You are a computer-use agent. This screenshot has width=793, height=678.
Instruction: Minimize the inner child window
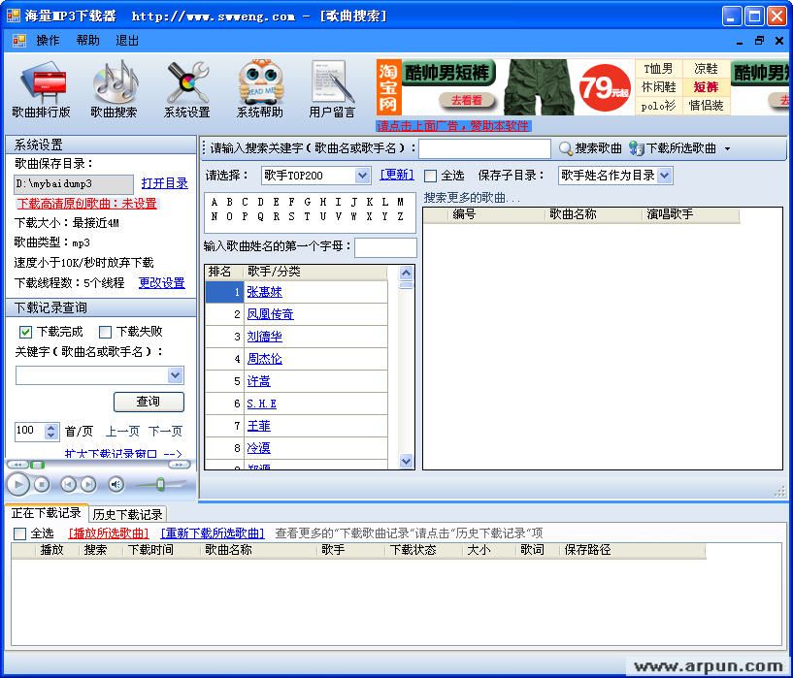click(740, 41)
